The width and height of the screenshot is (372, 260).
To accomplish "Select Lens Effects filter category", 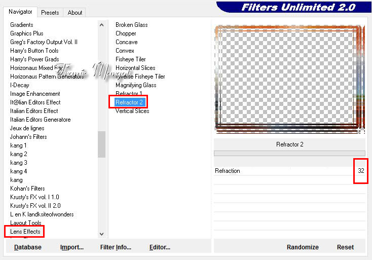I will click(25, 232).
